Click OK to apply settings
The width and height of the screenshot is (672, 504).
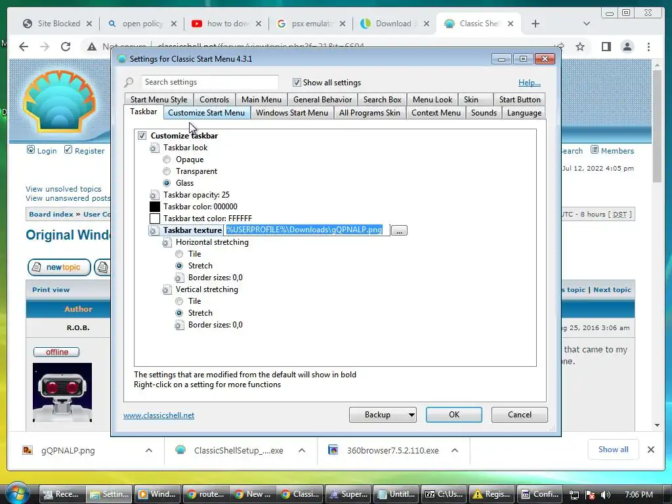(x=454, y=415)
